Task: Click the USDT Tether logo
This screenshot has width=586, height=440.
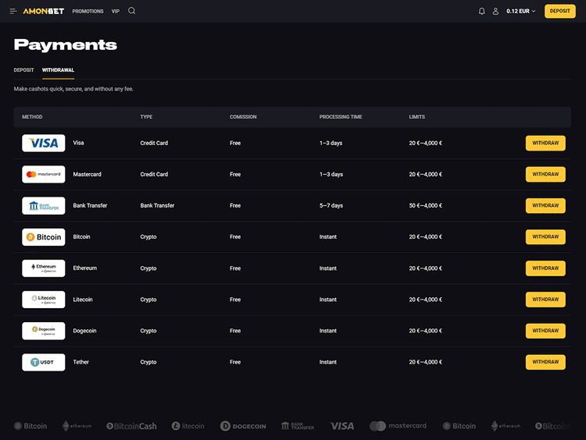Action: coord(43,362)
